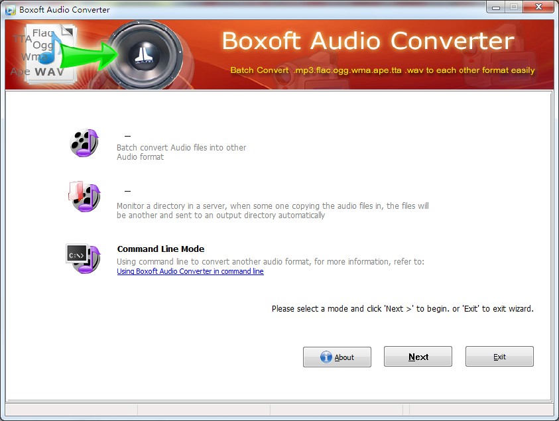
Task: Click the 'Monitor a directory in a server' description
Action: point(273,211)
